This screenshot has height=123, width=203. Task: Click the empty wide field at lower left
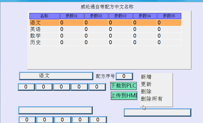click(x=56, y=110)
